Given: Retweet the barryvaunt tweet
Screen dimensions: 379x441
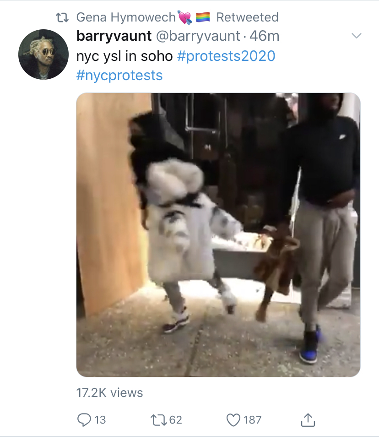Looking at the screenshot, I should click(159, 420).
